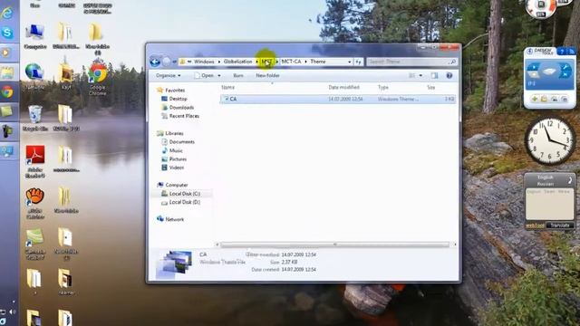Click the CA theme preview thumbnail

click(x=175, y=264)
